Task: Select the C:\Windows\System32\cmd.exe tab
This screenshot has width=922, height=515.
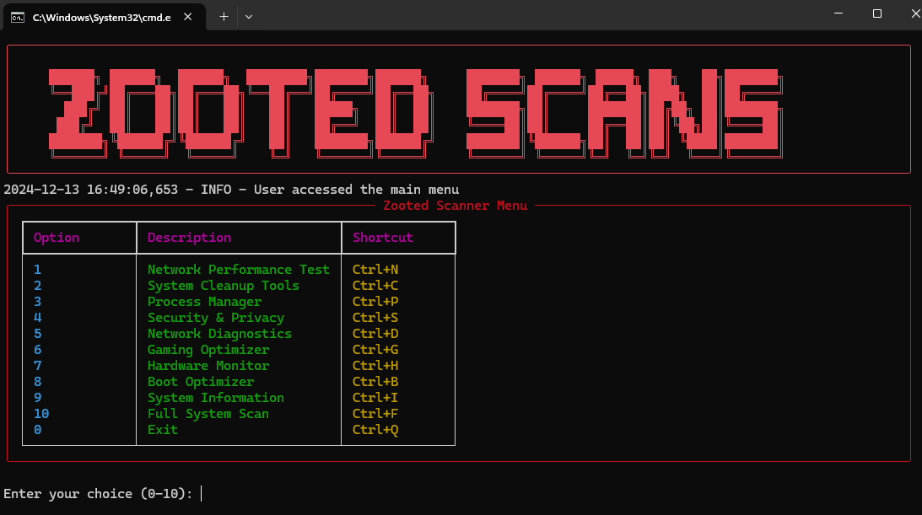Action: [101, 16]
